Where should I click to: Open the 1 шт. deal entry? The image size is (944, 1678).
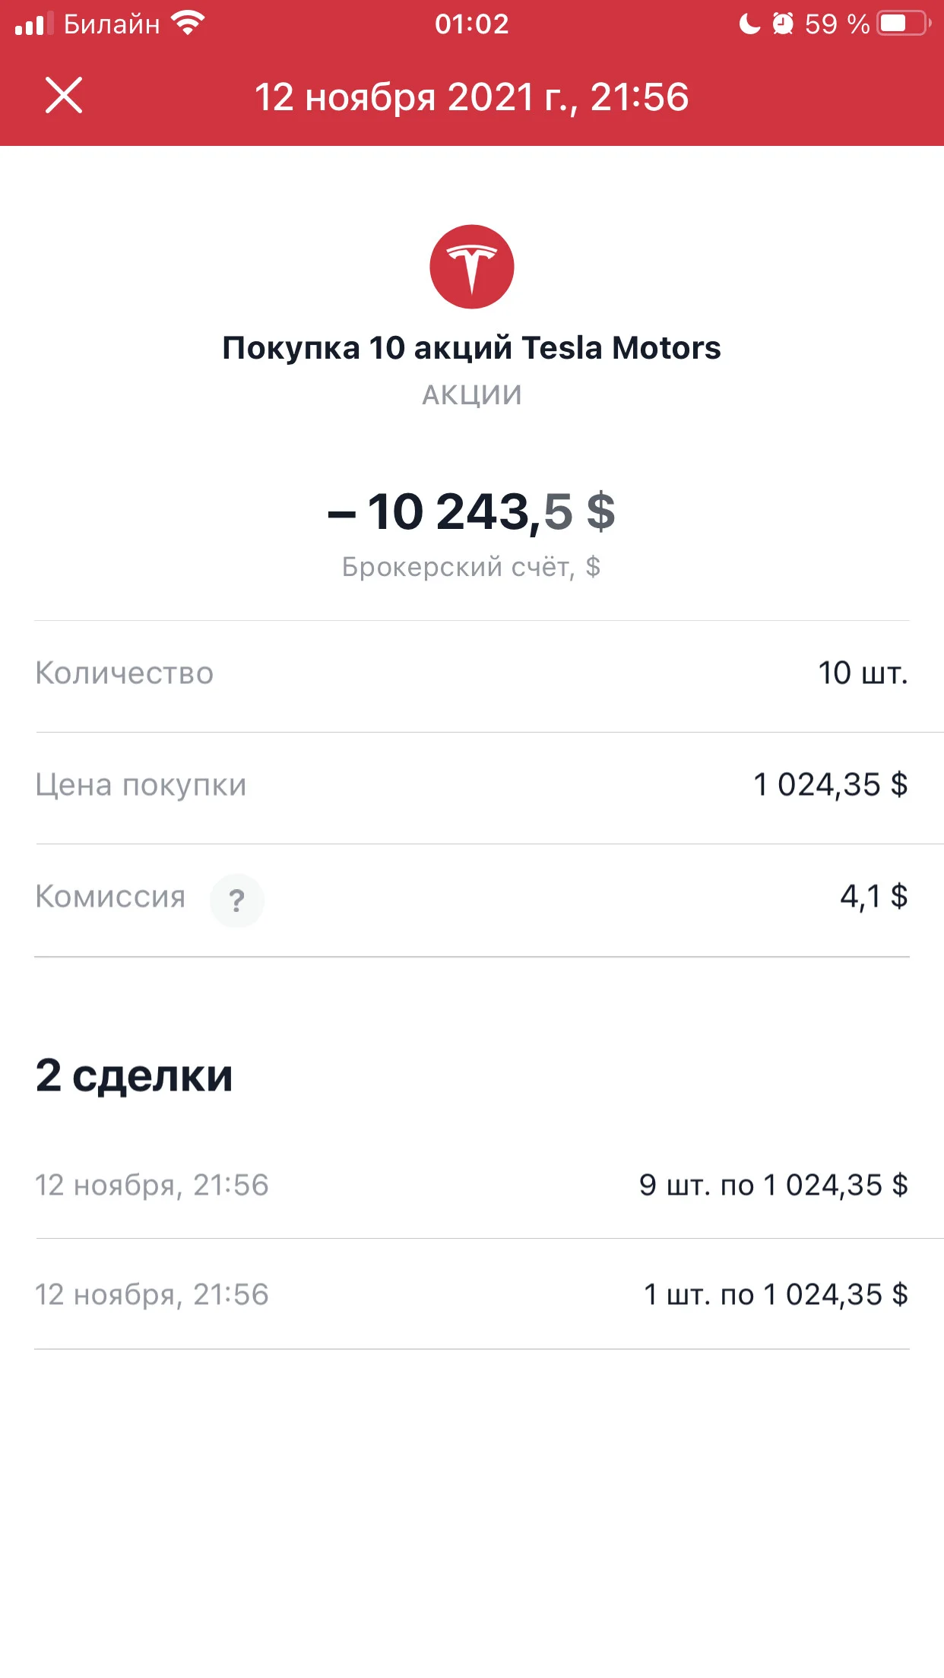(x=472, y=1294)
